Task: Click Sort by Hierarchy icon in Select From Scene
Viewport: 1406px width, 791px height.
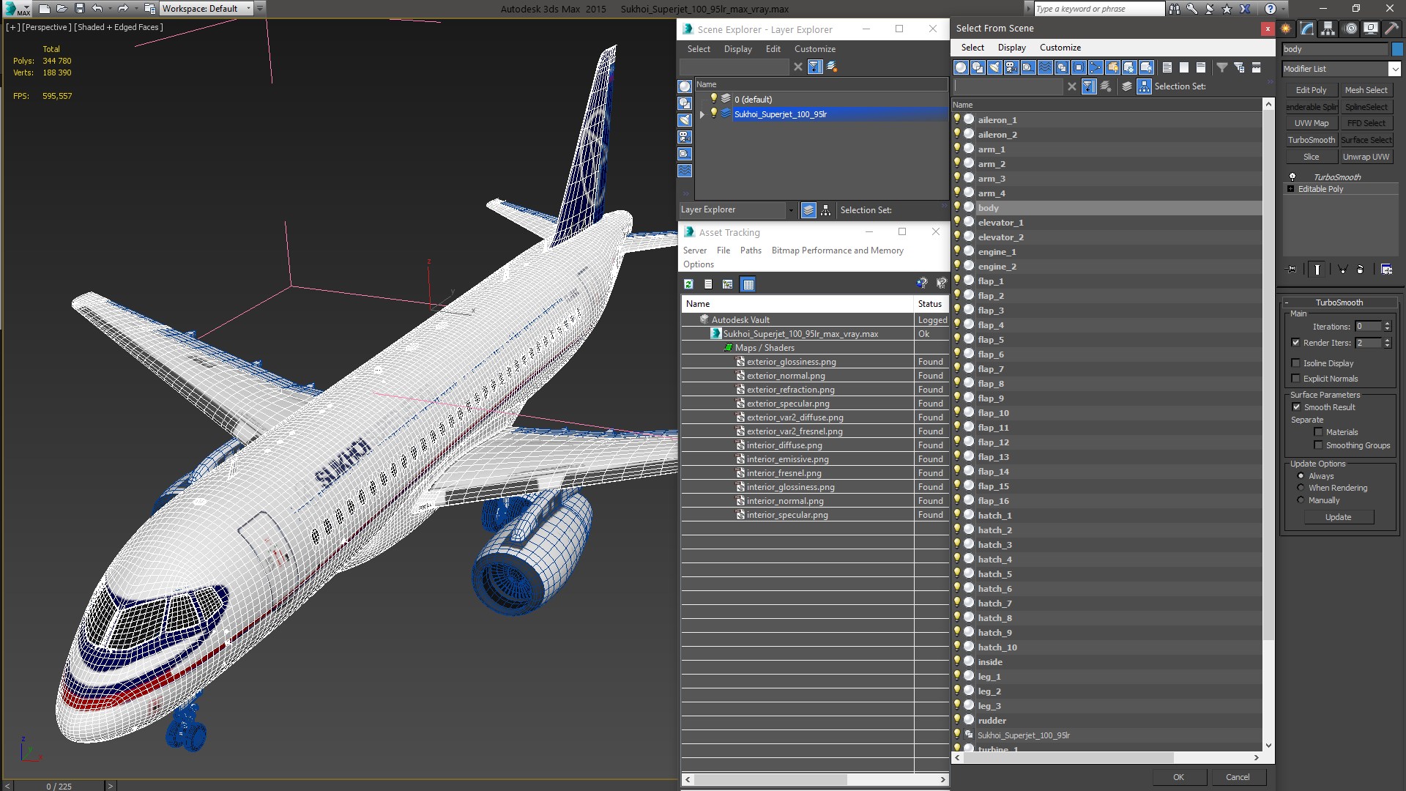Action: click(1144, 86)
